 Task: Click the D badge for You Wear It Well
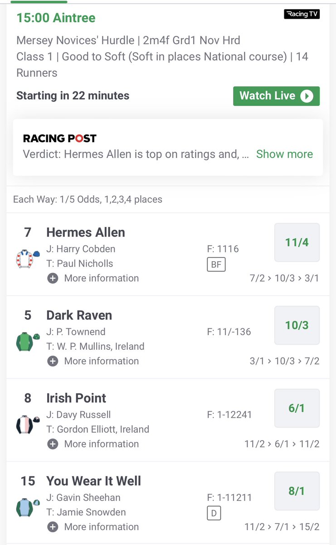[x=213, y=513]
